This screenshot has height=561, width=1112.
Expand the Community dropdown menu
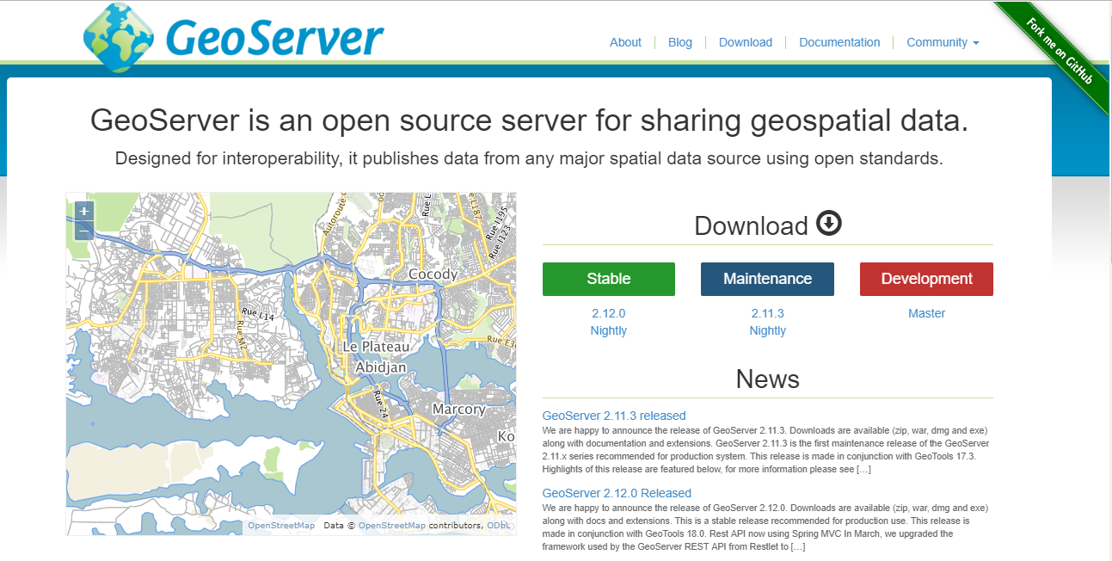[x=943, y=42]
